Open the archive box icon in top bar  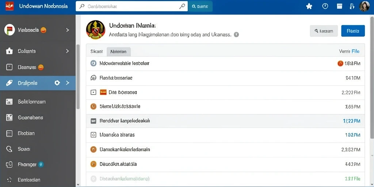click(339, 6)
